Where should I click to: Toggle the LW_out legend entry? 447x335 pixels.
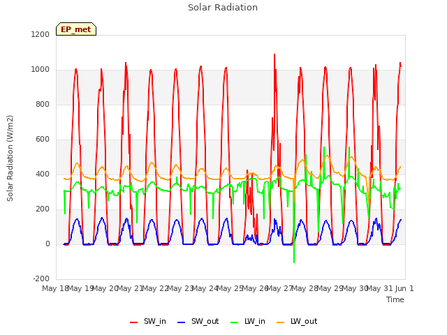click(x=297, y=321)
